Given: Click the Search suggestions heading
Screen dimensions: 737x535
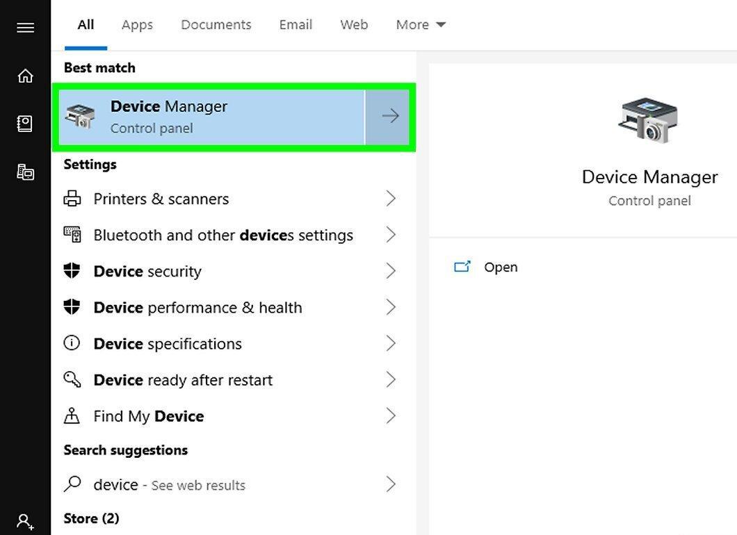Looking at the screenshot, I should (125, 450).
